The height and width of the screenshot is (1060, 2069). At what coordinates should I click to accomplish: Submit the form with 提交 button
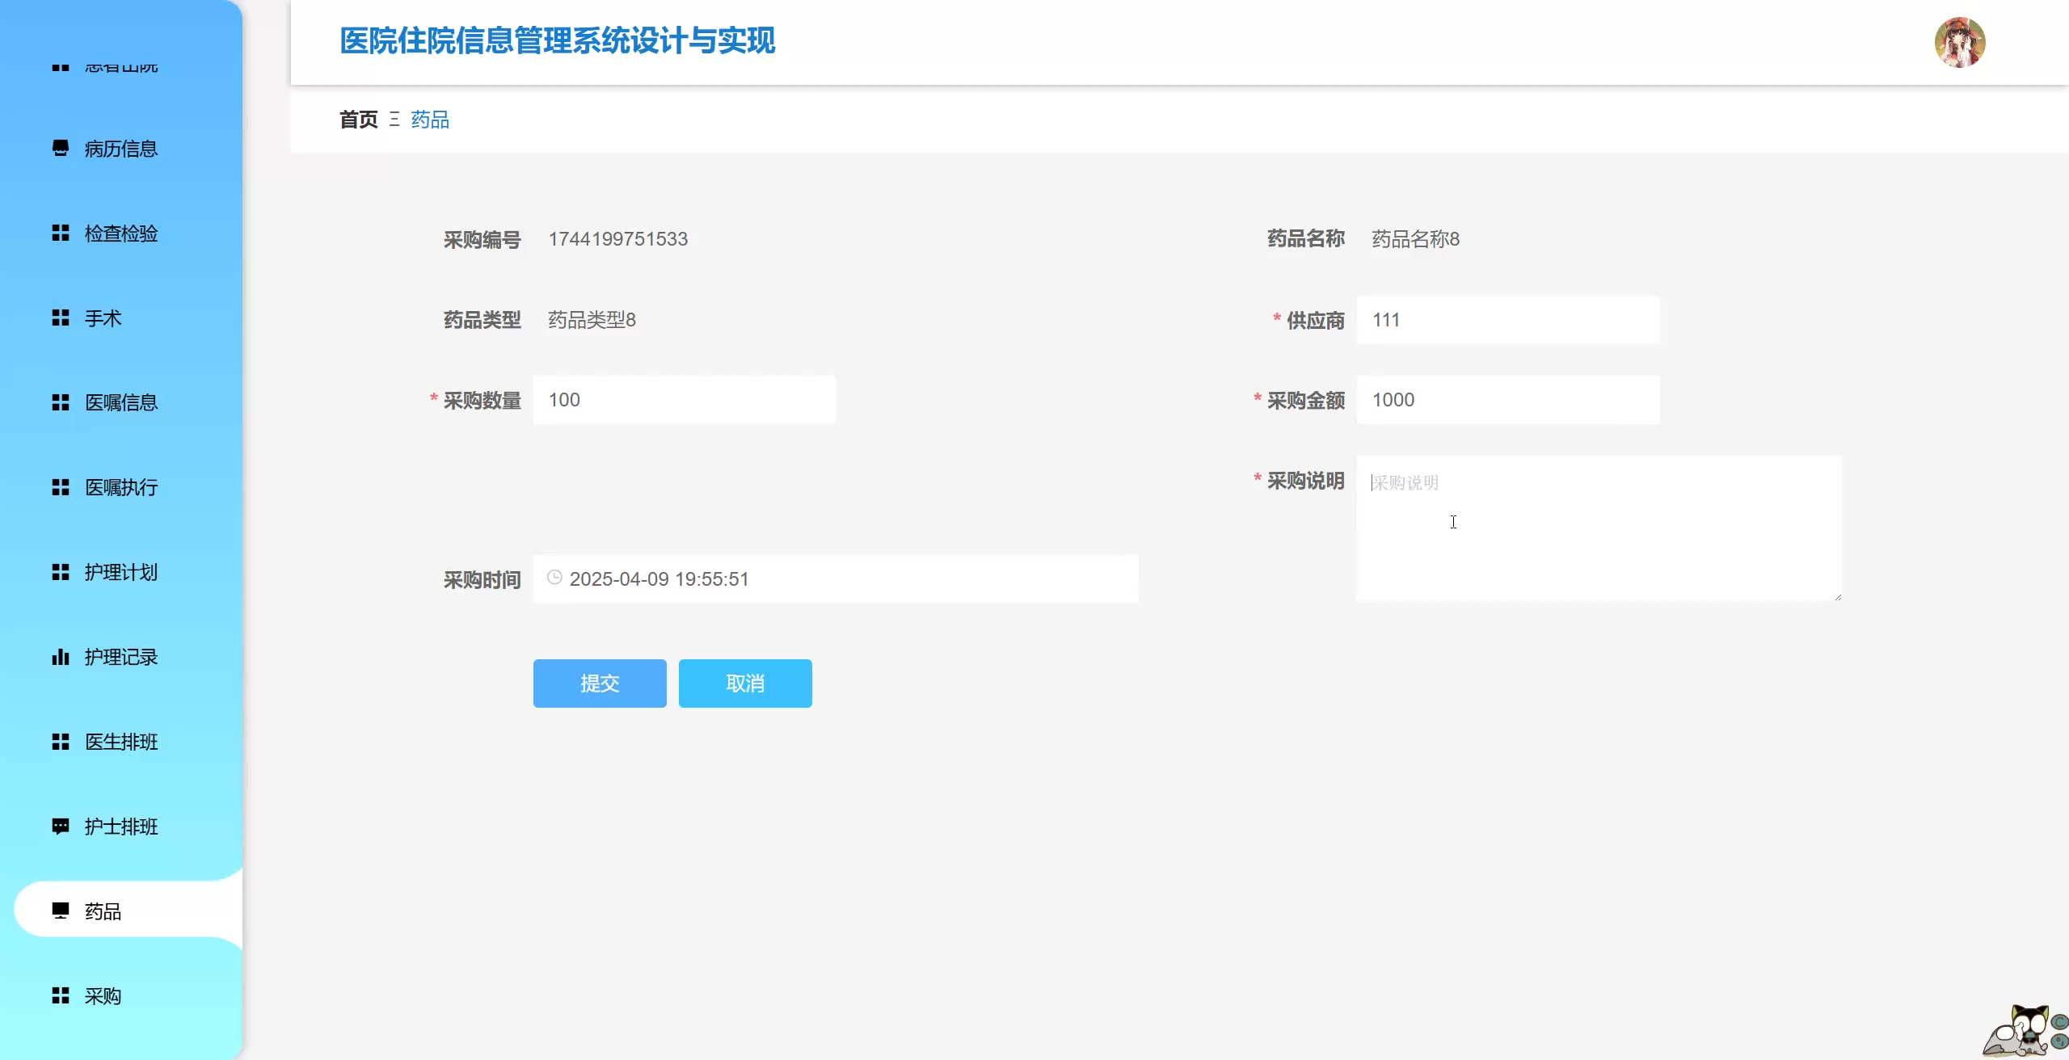(600, 684)
